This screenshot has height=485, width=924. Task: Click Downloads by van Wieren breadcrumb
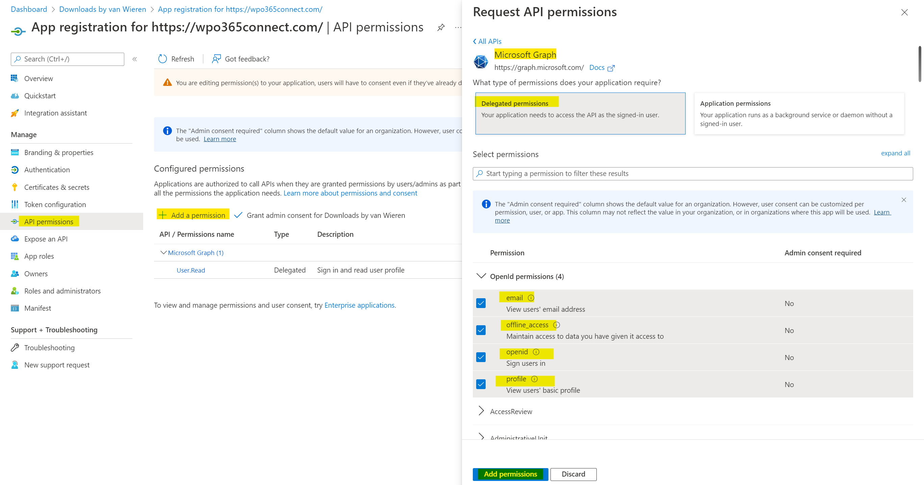point(103,9)
